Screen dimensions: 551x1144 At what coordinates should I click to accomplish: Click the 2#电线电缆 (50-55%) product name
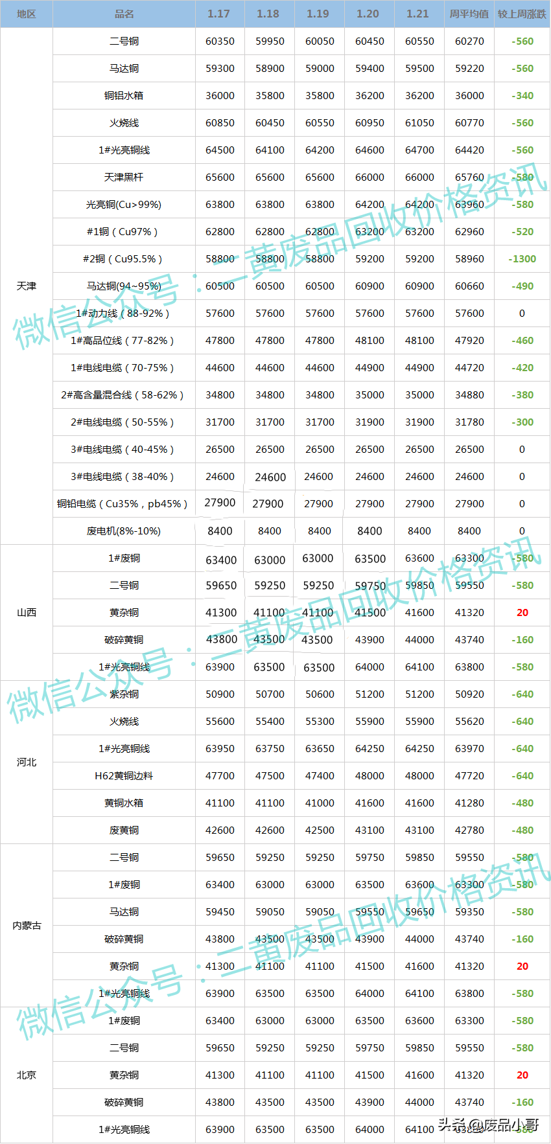point(124,422)
